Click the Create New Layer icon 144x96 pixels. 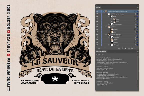coord(132,48)
